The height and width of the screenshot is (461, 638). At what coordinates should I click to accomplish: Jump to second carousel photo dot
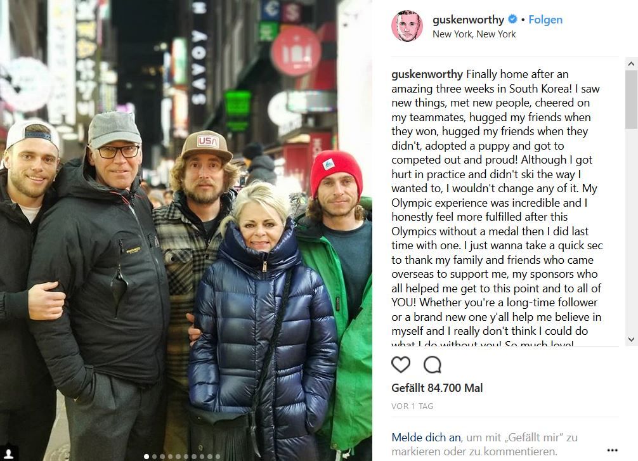click(155, 457)
